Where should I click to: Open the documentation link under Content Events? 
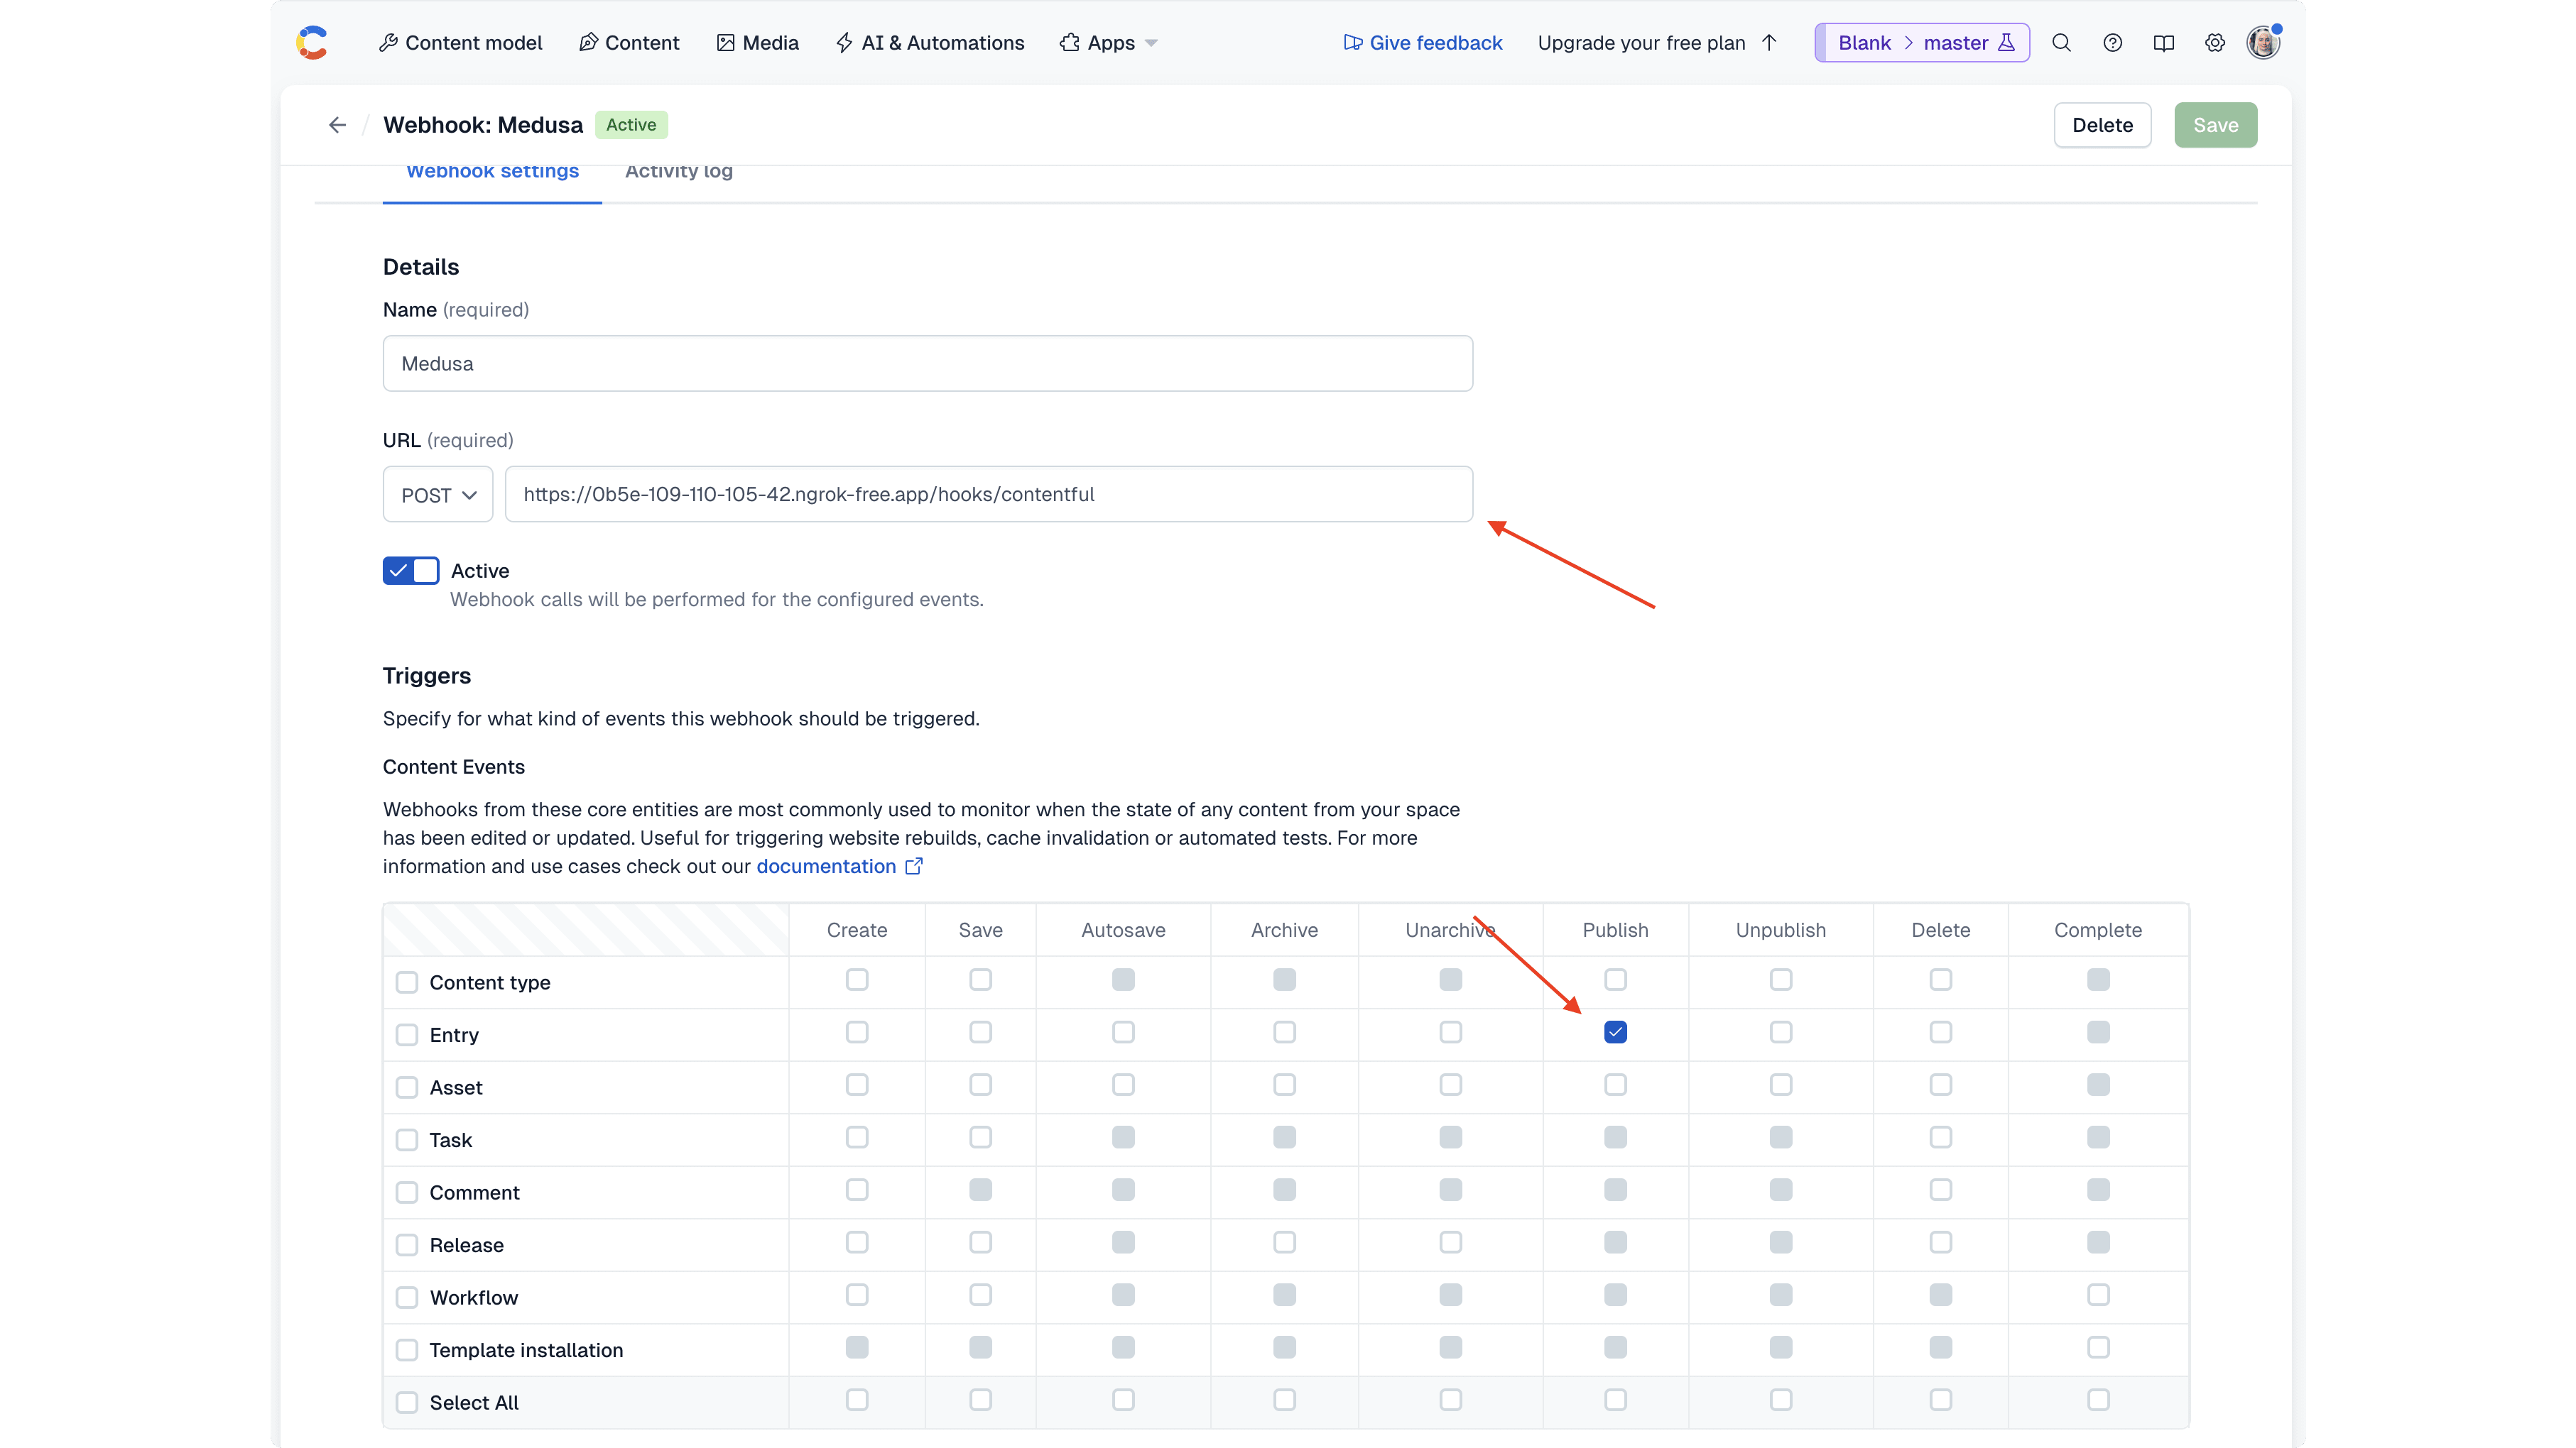click(x=826, y=867)
